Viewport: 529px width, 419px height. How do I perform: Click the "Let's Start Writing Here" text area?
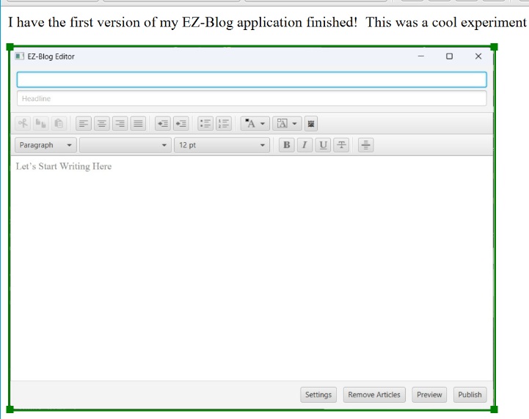click(x=252, y=268)
